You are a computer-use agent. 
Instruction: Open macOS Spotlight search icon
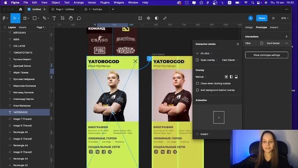click(252, 3)
